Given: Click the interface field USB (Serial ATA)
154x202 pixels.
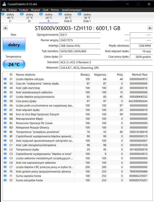Looking at the screenshot, I should point(80,46).
